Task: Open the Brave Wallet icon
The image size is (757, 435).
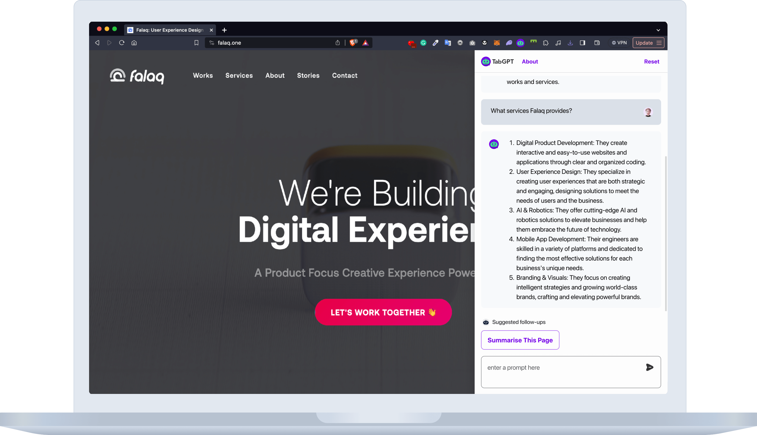Action: pos(597,43)
